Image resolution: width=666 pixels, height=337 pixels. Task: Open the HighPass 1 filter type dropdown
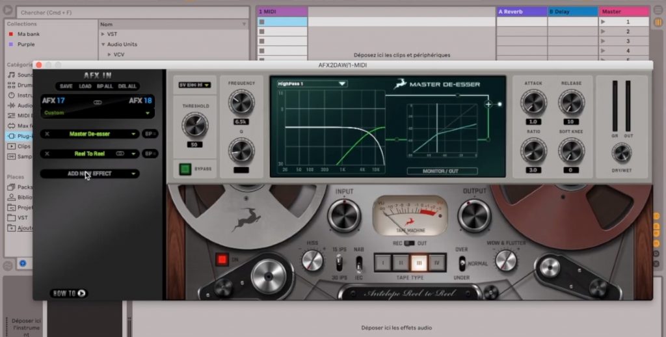click(x=312, y=84)
